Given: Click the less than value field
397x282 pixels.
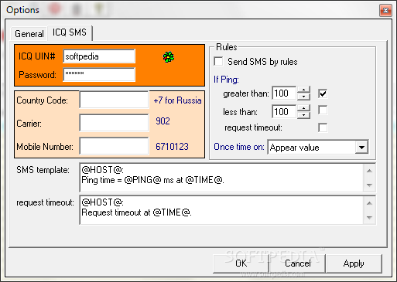Looking at the screenshot, I should click(284, 111).
